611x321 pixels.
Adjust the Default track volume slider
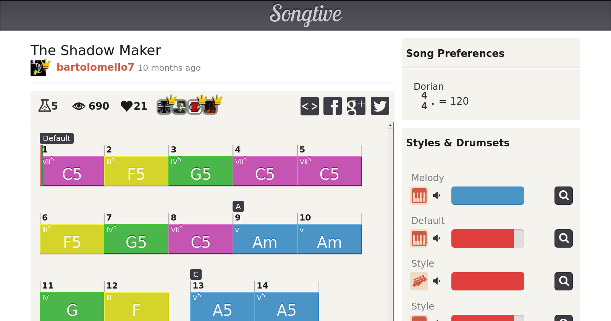(x=487, y=238)
